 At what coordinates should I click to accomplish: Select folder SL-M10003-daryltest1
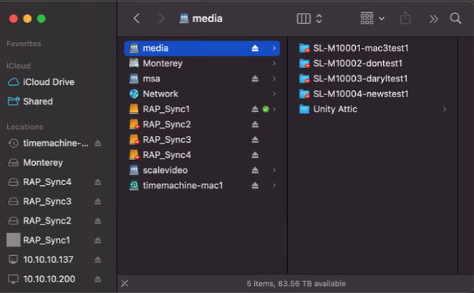[x=353, y=79]
